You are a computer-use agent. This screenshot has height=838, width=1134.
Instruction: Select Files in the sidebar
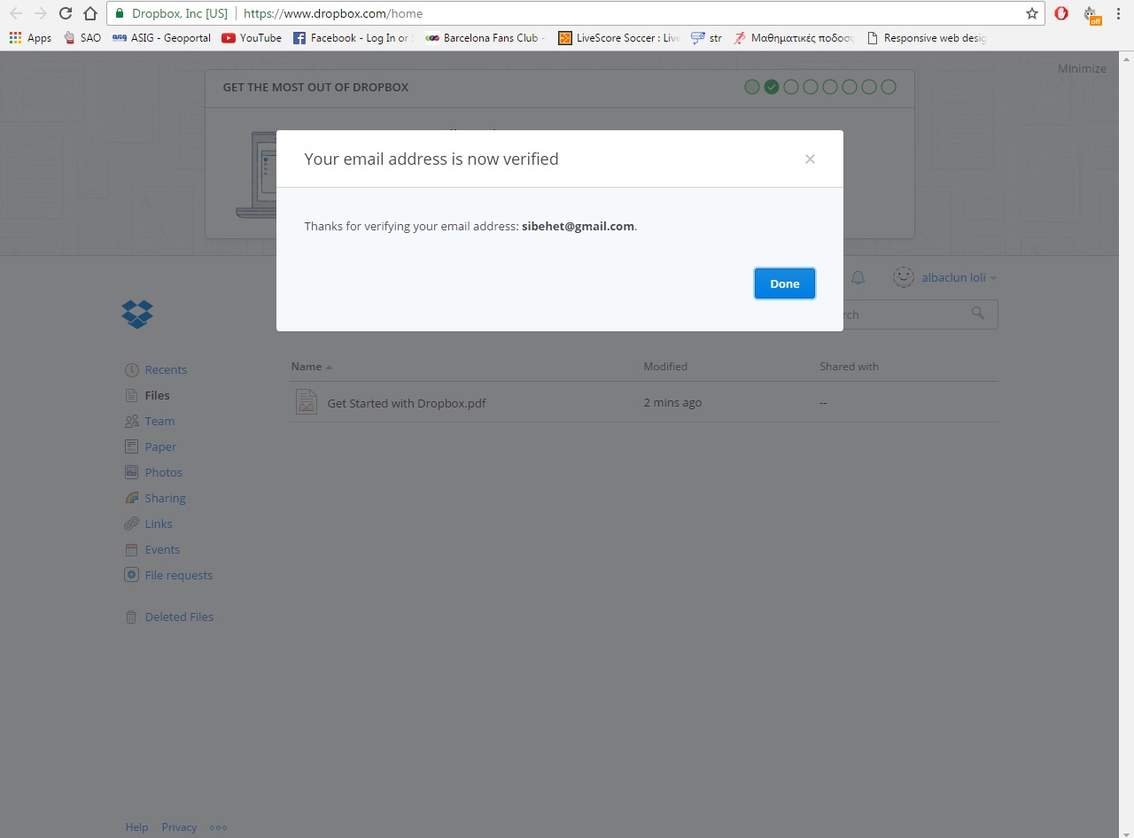[x=157, y=395]
